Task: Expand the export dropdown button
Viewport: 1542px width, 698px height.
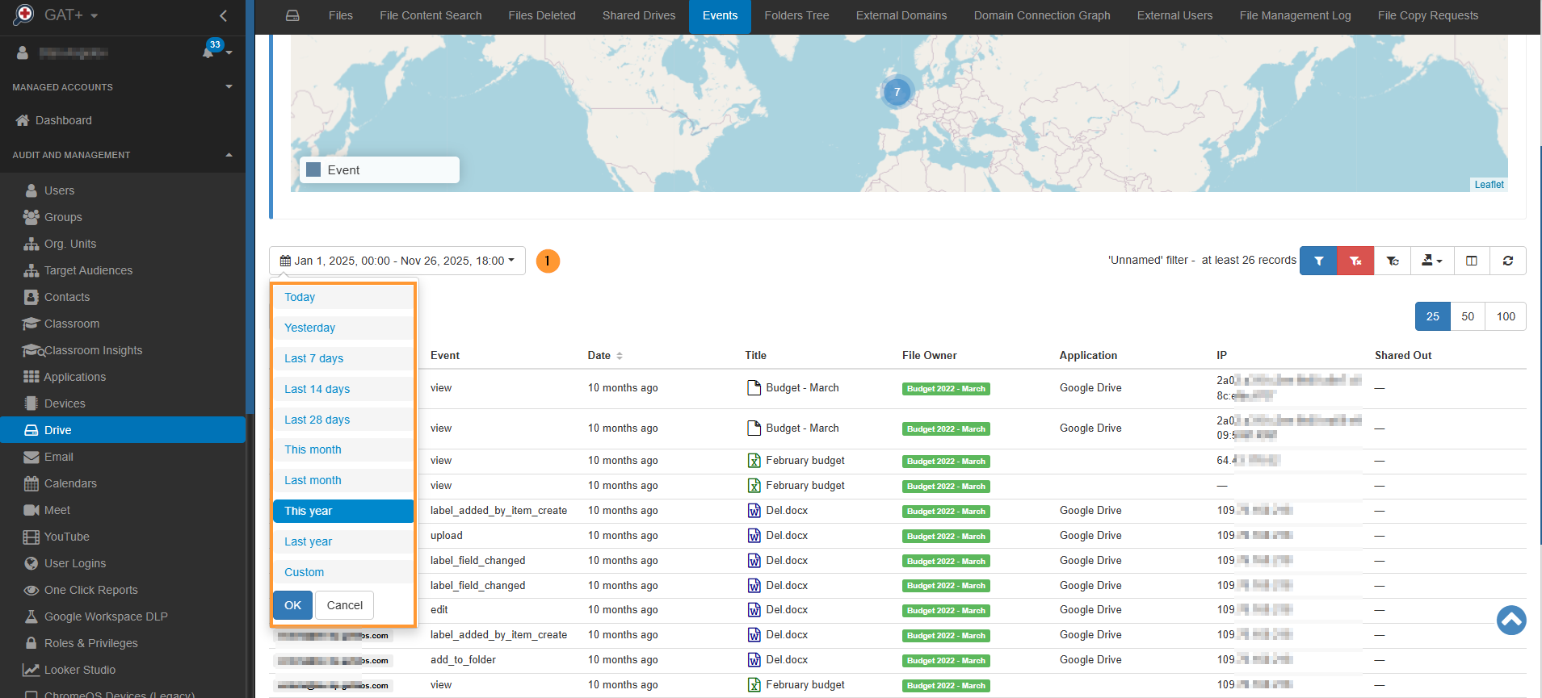Action: pyautogui.click(x=1431, y=261)
